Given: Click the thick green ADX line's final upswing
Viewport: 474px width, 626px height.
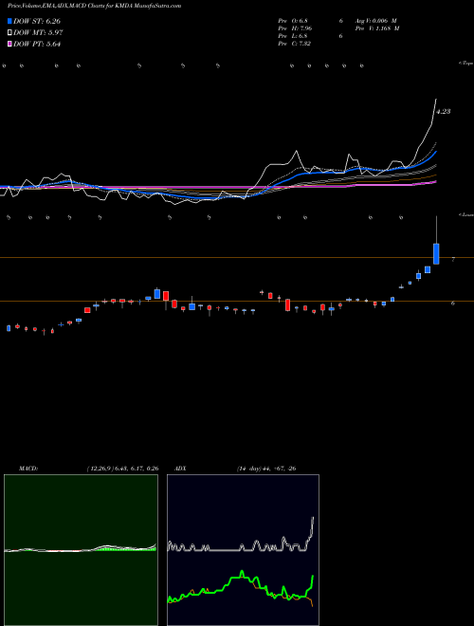Looking at the screenshot, I should [x=310, y=586].
